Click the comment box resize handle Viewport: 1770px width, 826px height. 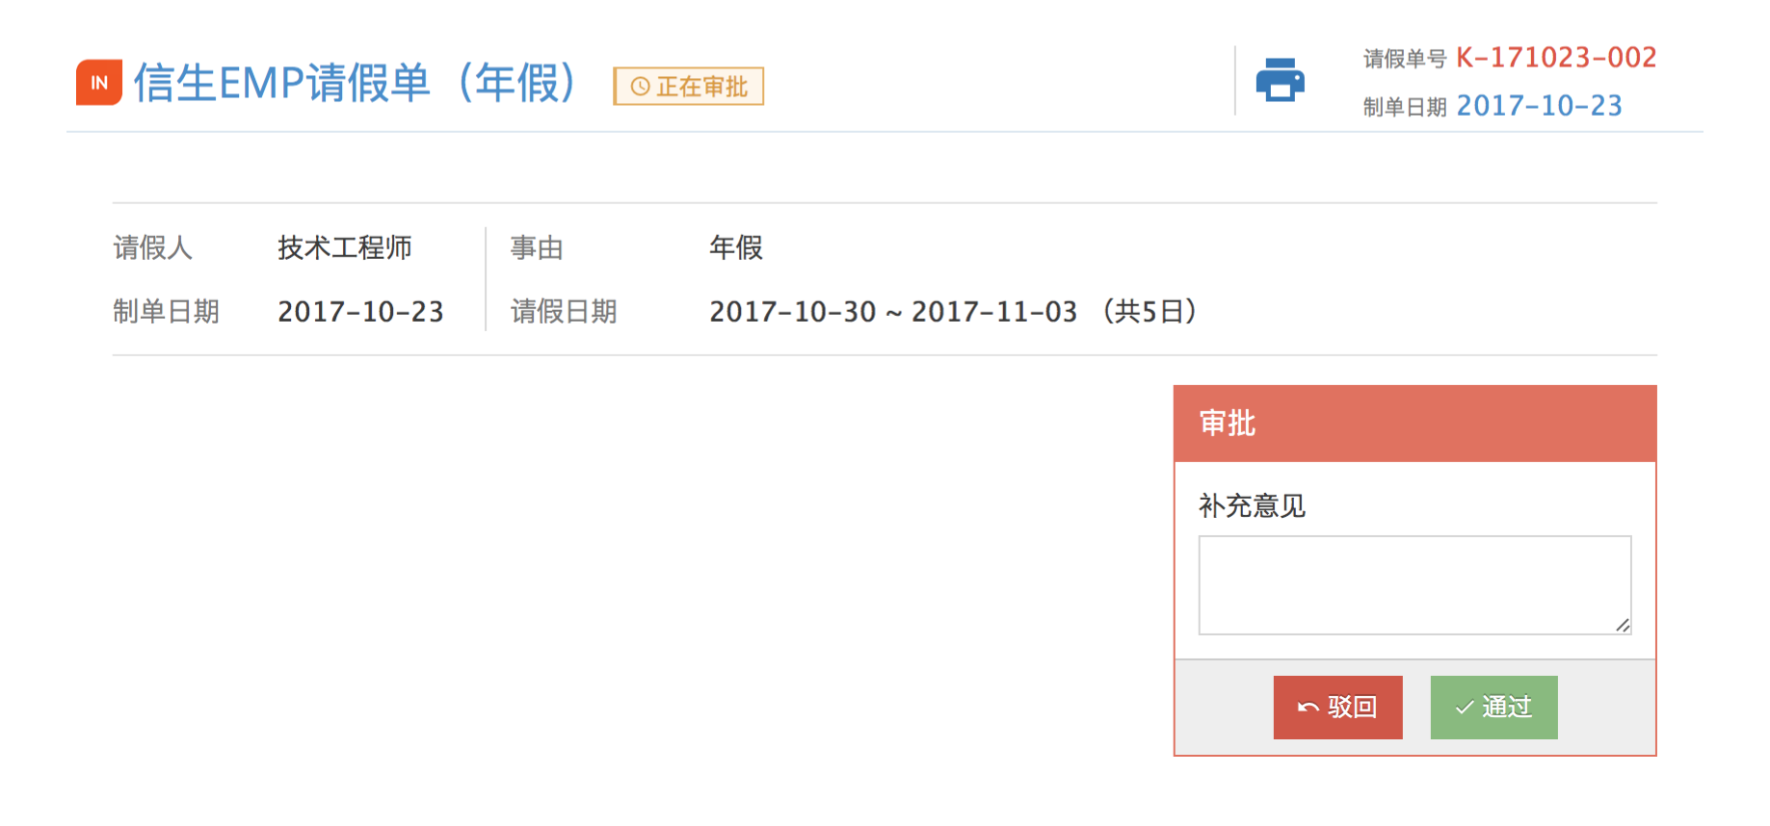point(1623,626)
